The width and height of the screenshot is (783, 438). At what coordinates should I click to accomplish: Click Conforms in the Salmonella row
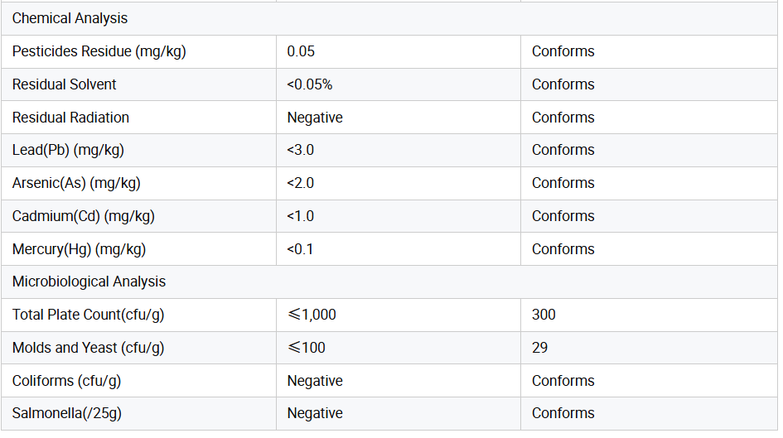(x=563, y=413)
